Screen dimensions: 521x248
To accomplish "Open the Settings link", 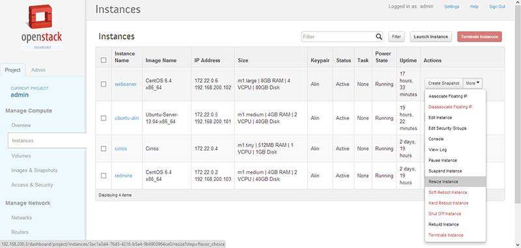I will [451, 7].
